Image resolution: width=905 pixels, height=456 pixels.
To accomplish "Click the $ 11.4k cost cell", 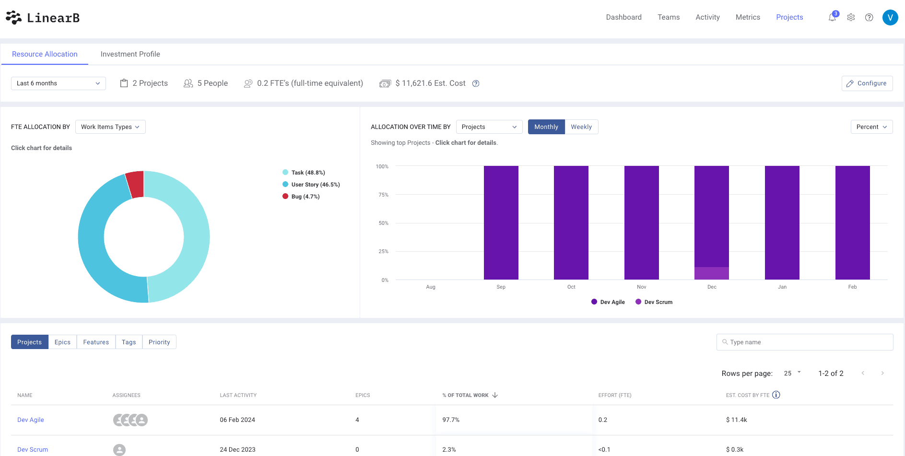I will (x=737, y=420).
